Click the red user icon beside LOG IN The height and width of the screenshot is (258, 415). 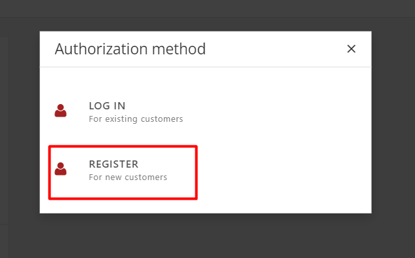[60, 111]
